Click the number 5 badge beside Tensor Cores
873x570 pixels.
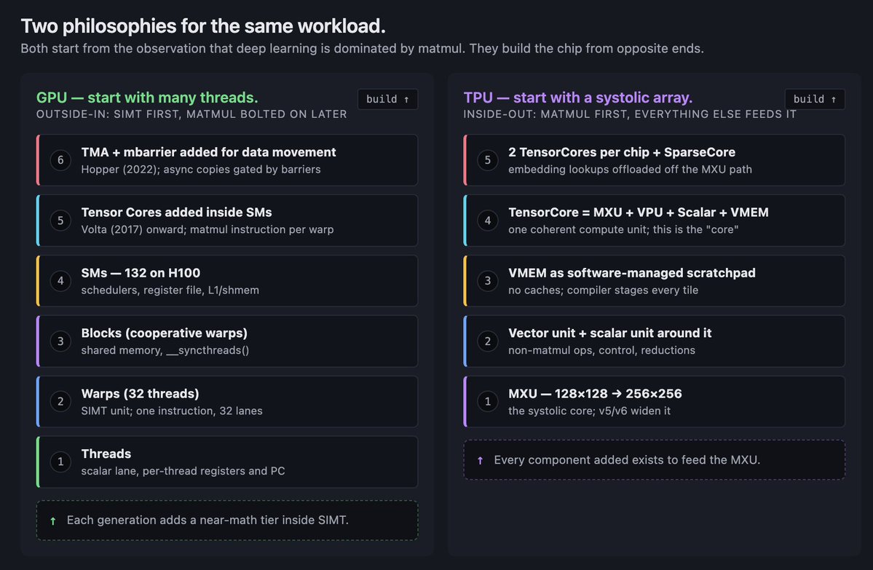[60, 220]
